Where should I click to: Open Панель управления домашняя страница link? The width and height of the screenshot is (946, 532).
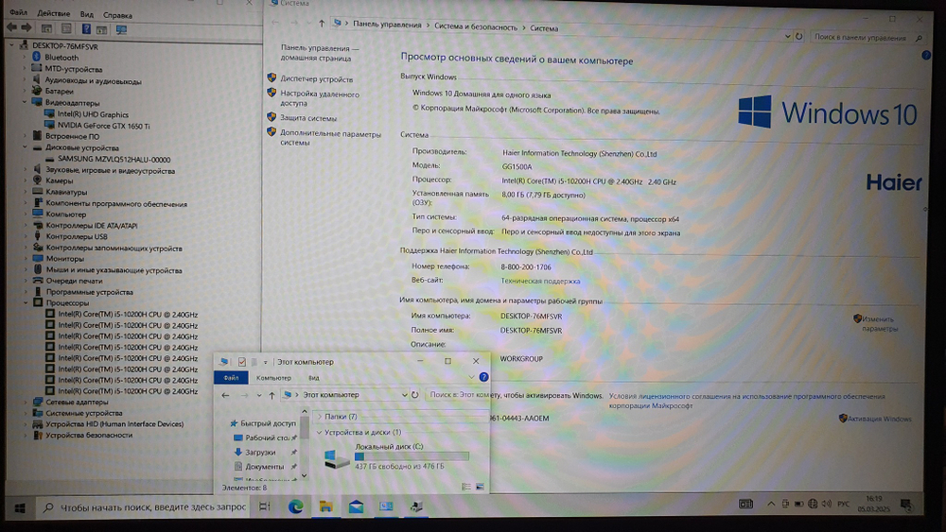coord(319,53)
